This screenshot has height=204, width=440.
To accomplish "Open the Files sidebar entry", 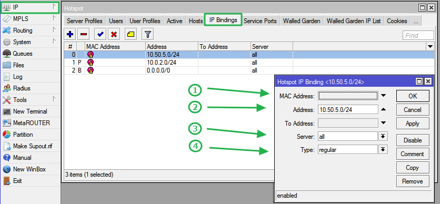I will coord(18,65).
